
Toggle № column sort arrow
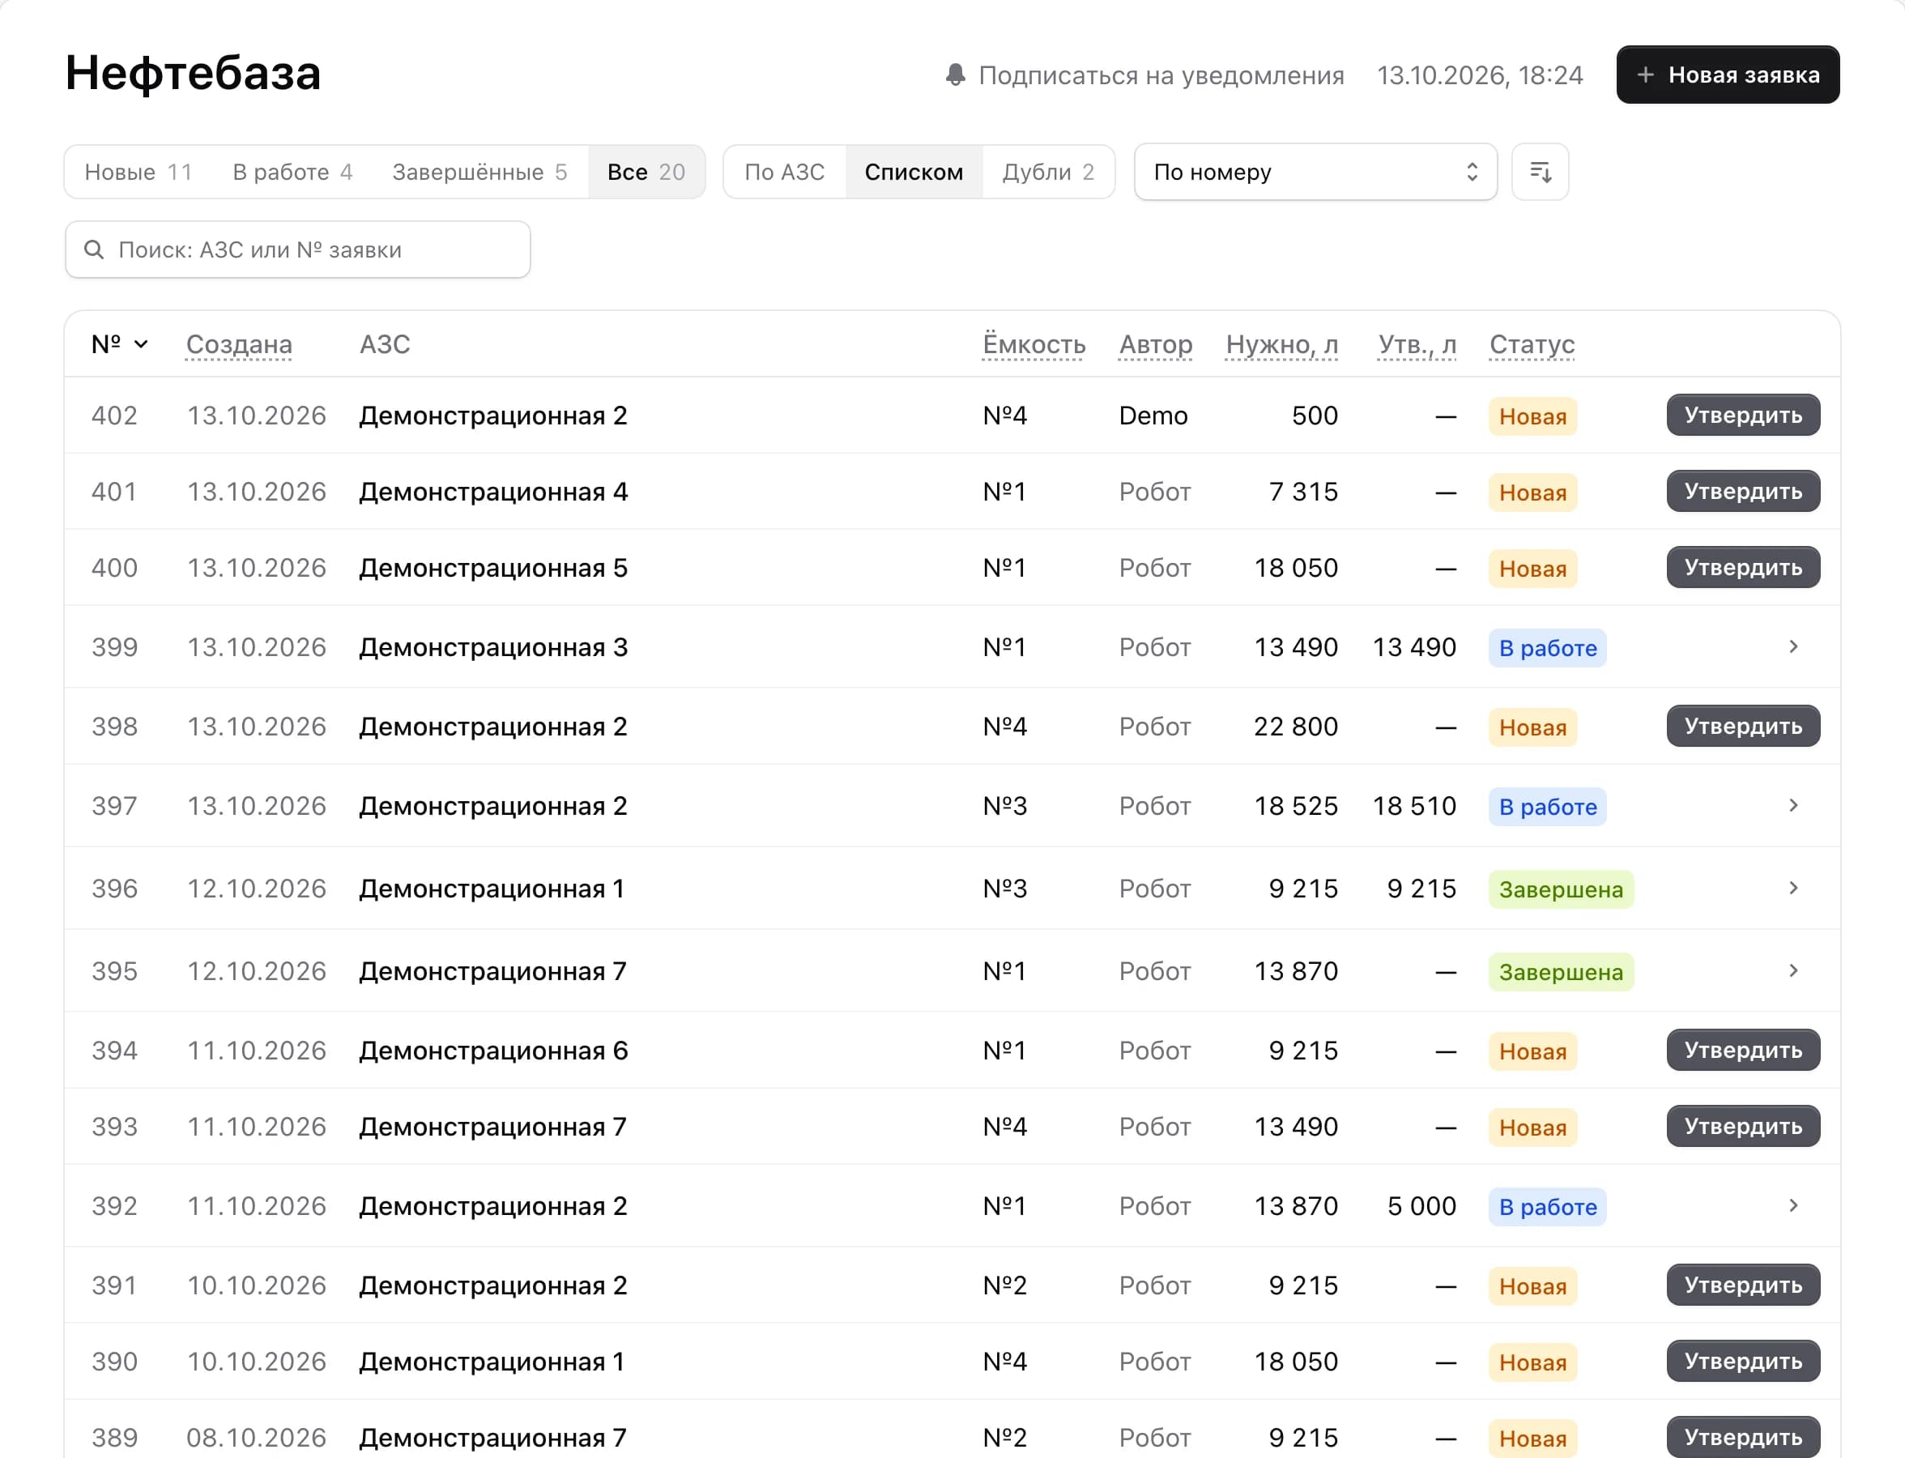click(141, 344)
